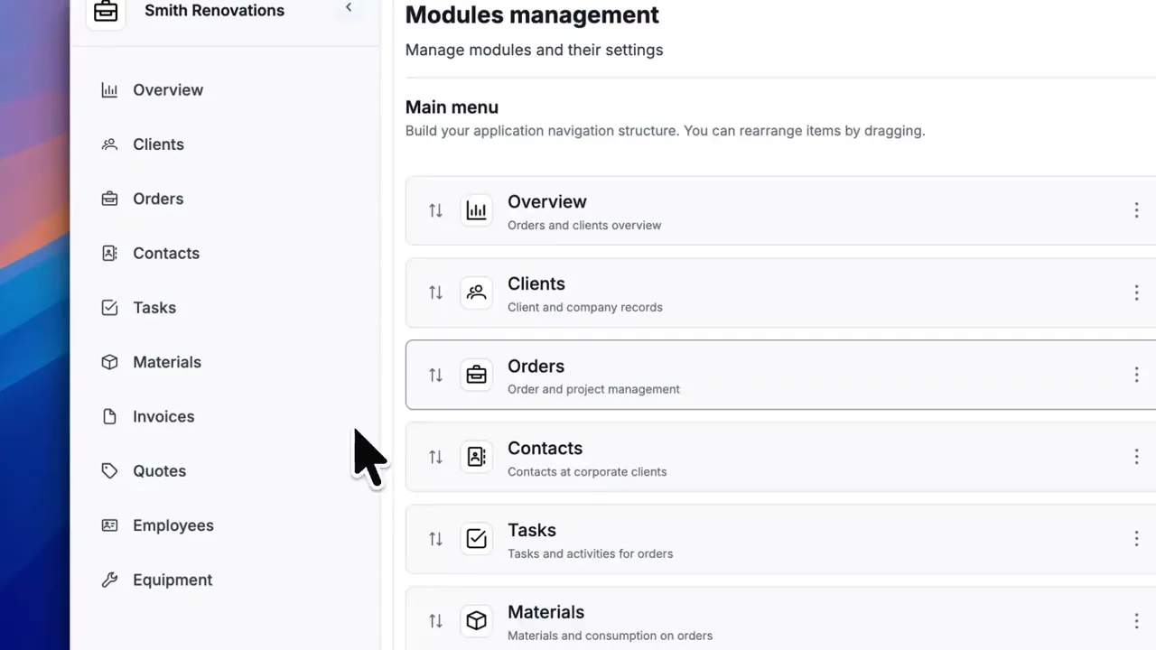Open the Overview module's three-dot menu
This screenshot has width=1156, height=650.
[x=1136, y=210]
